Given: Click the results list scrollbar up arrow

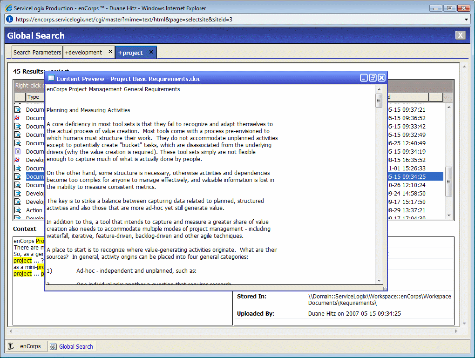Looking at the screenshot, I should pyautogui.click(x=449, y=107).
